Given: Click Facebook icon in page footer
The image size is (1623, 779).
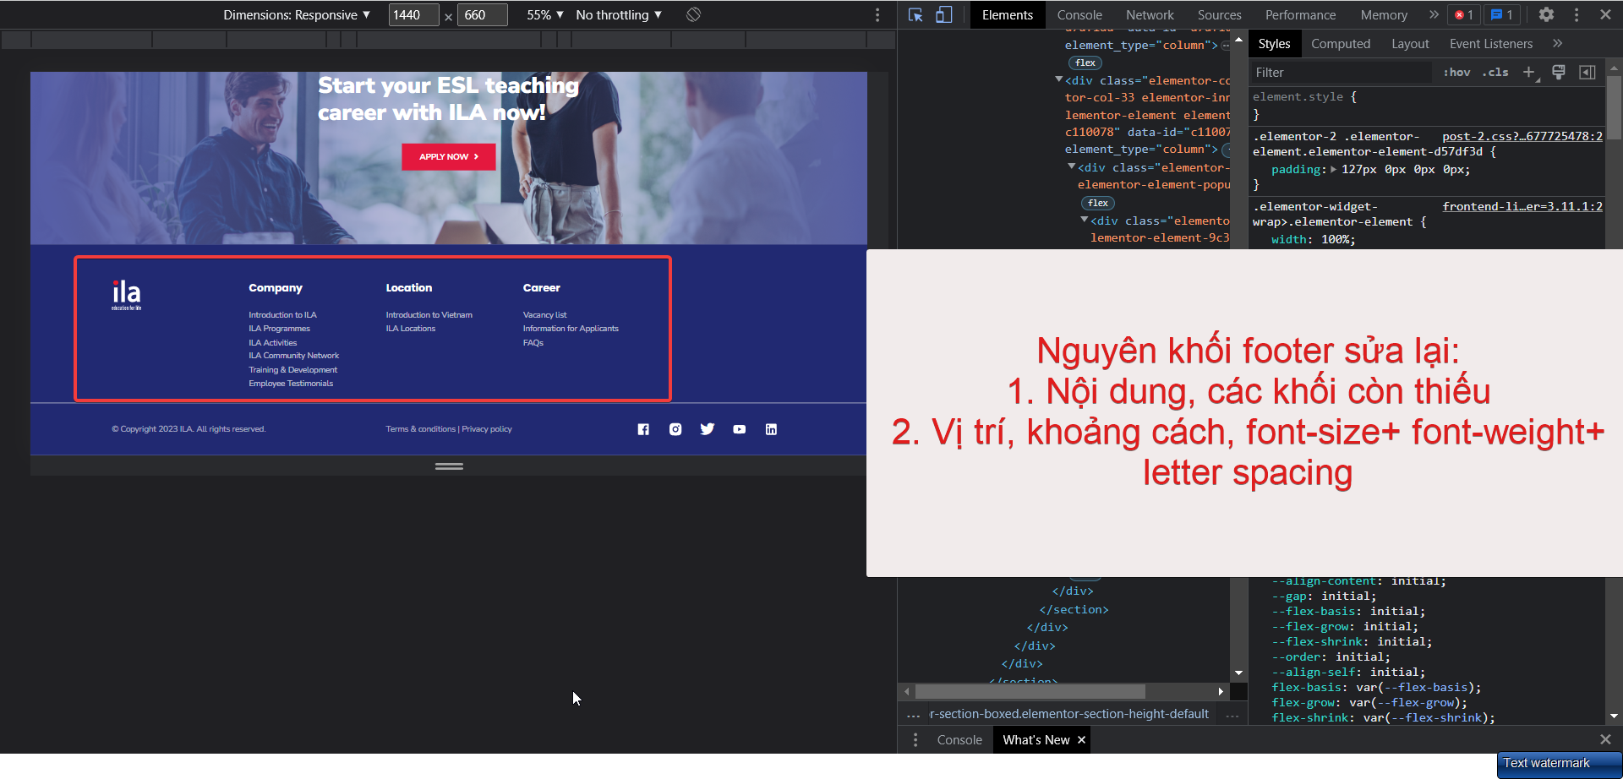Looking at the screenshot, I should pyautogui.click(x=643, y=429).
